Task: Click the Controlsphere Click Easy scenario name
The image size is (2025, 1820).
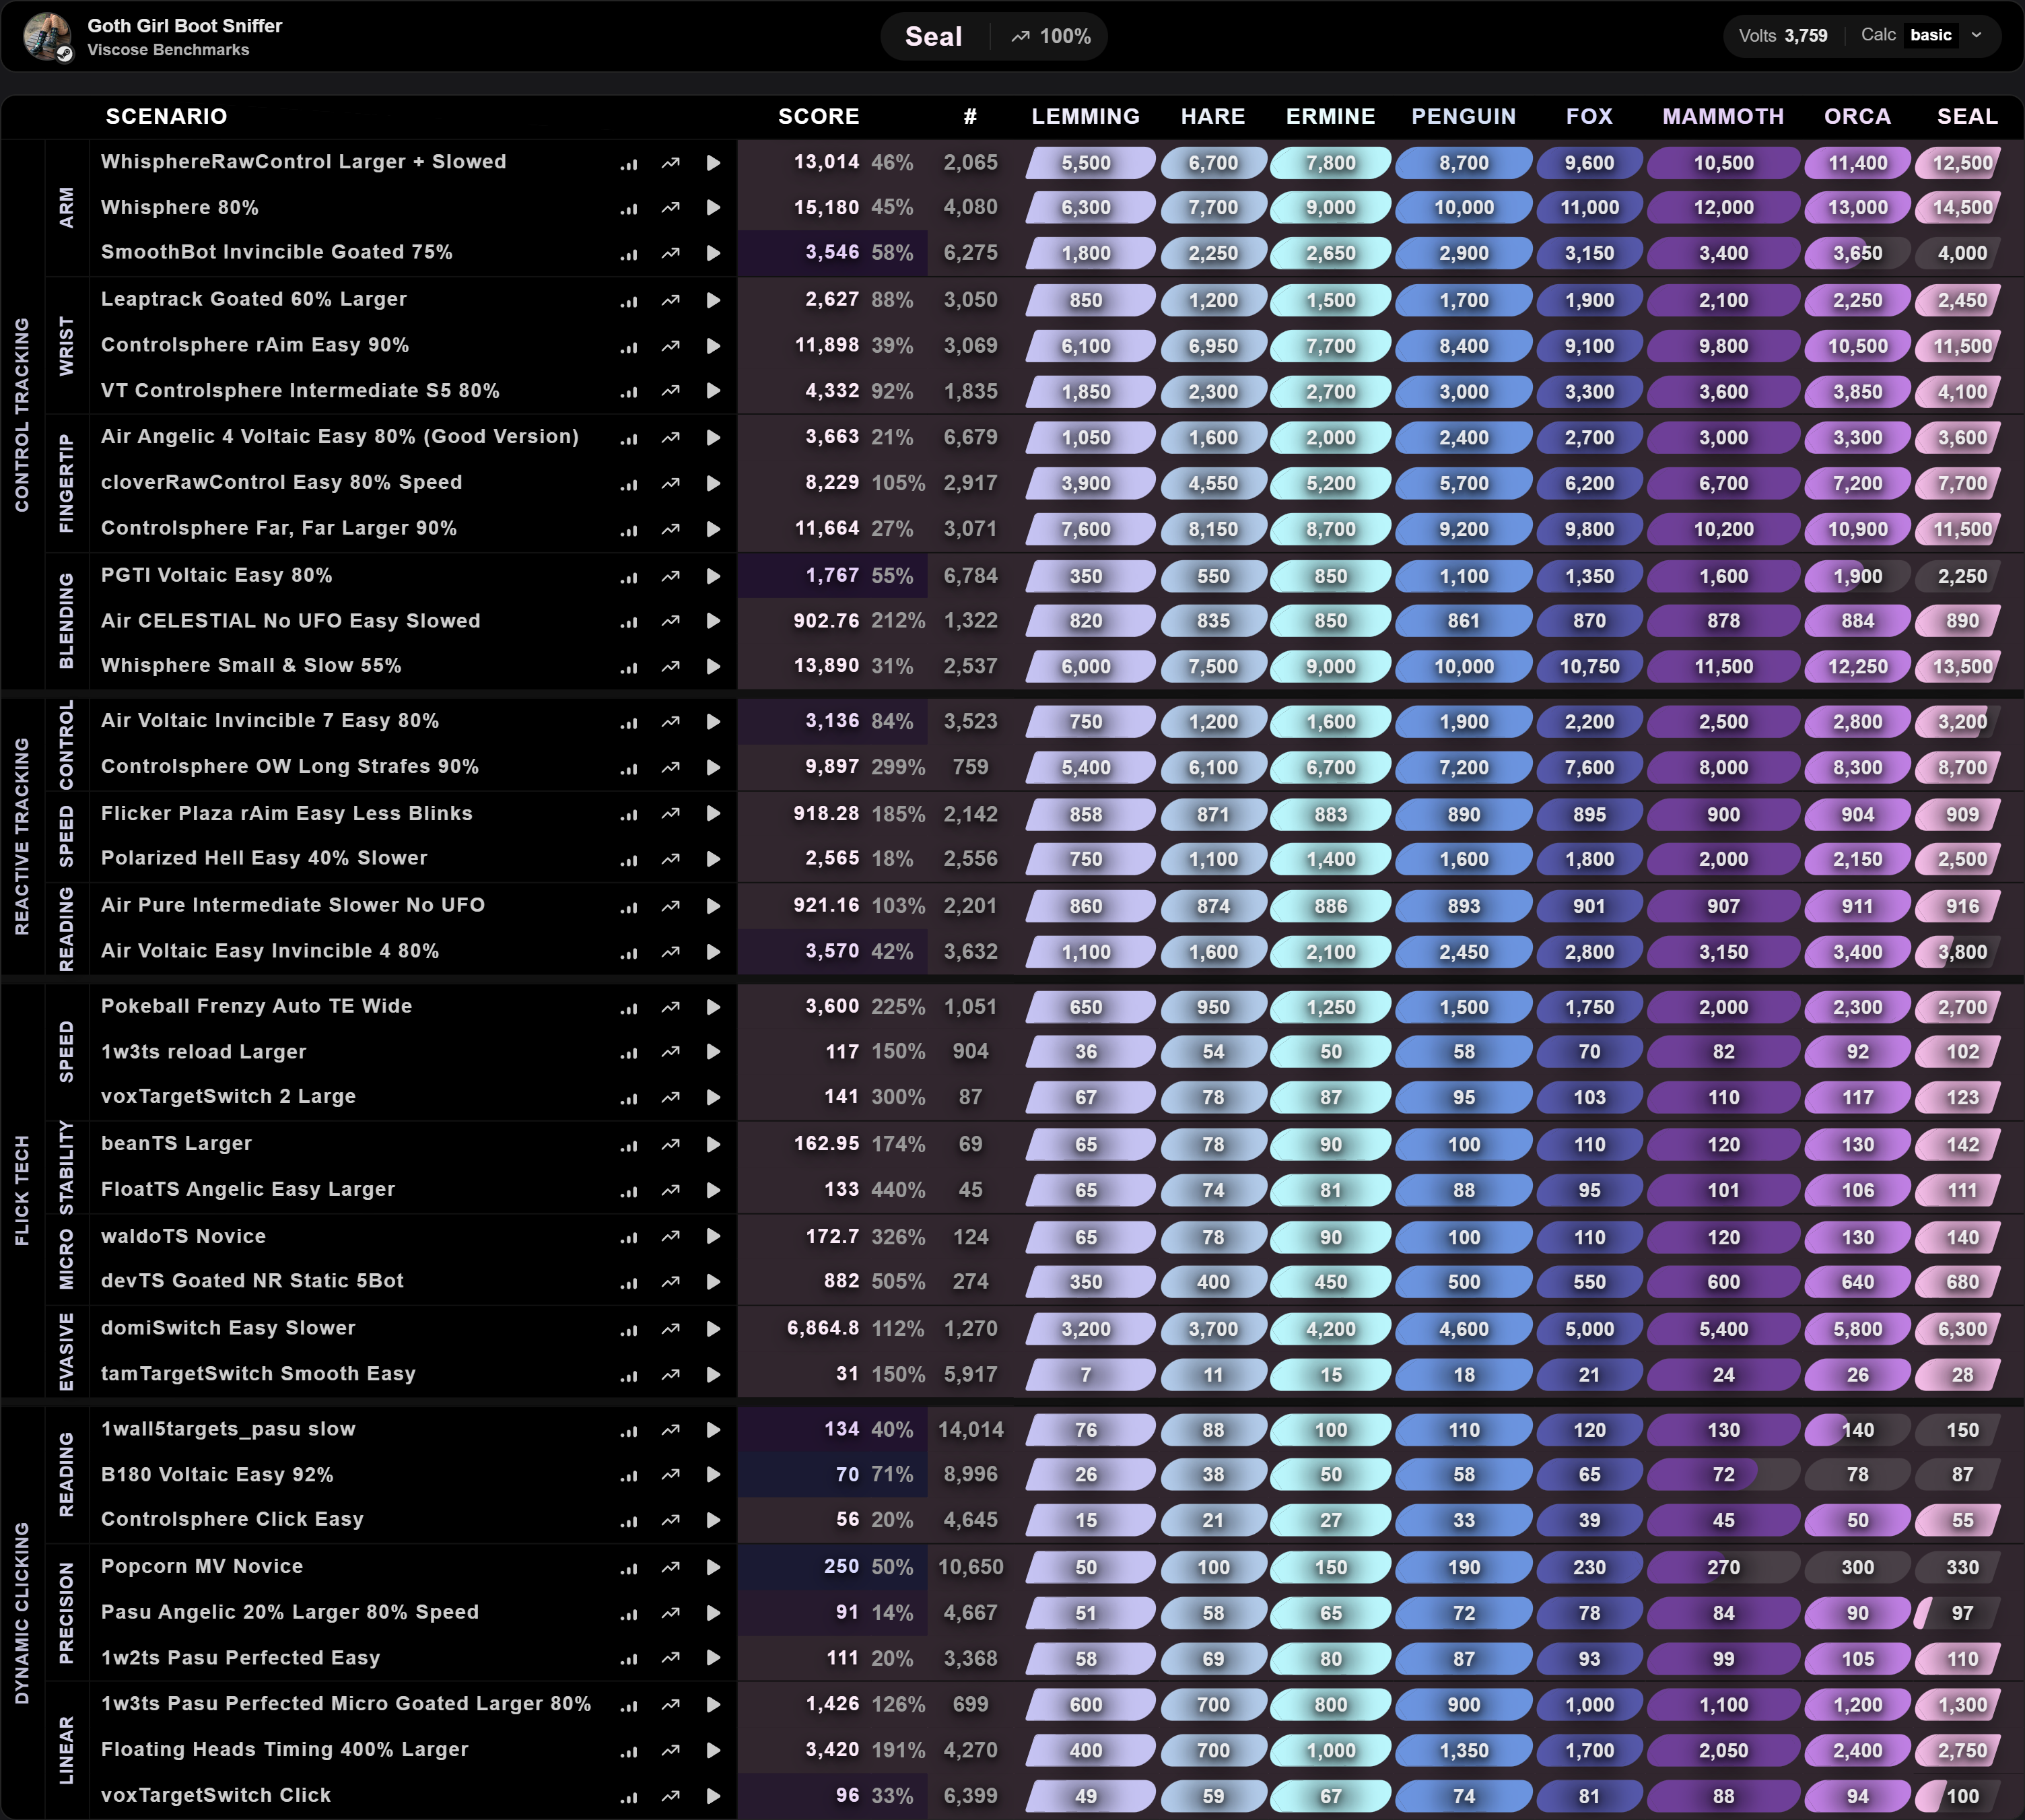Action: 232,1519
